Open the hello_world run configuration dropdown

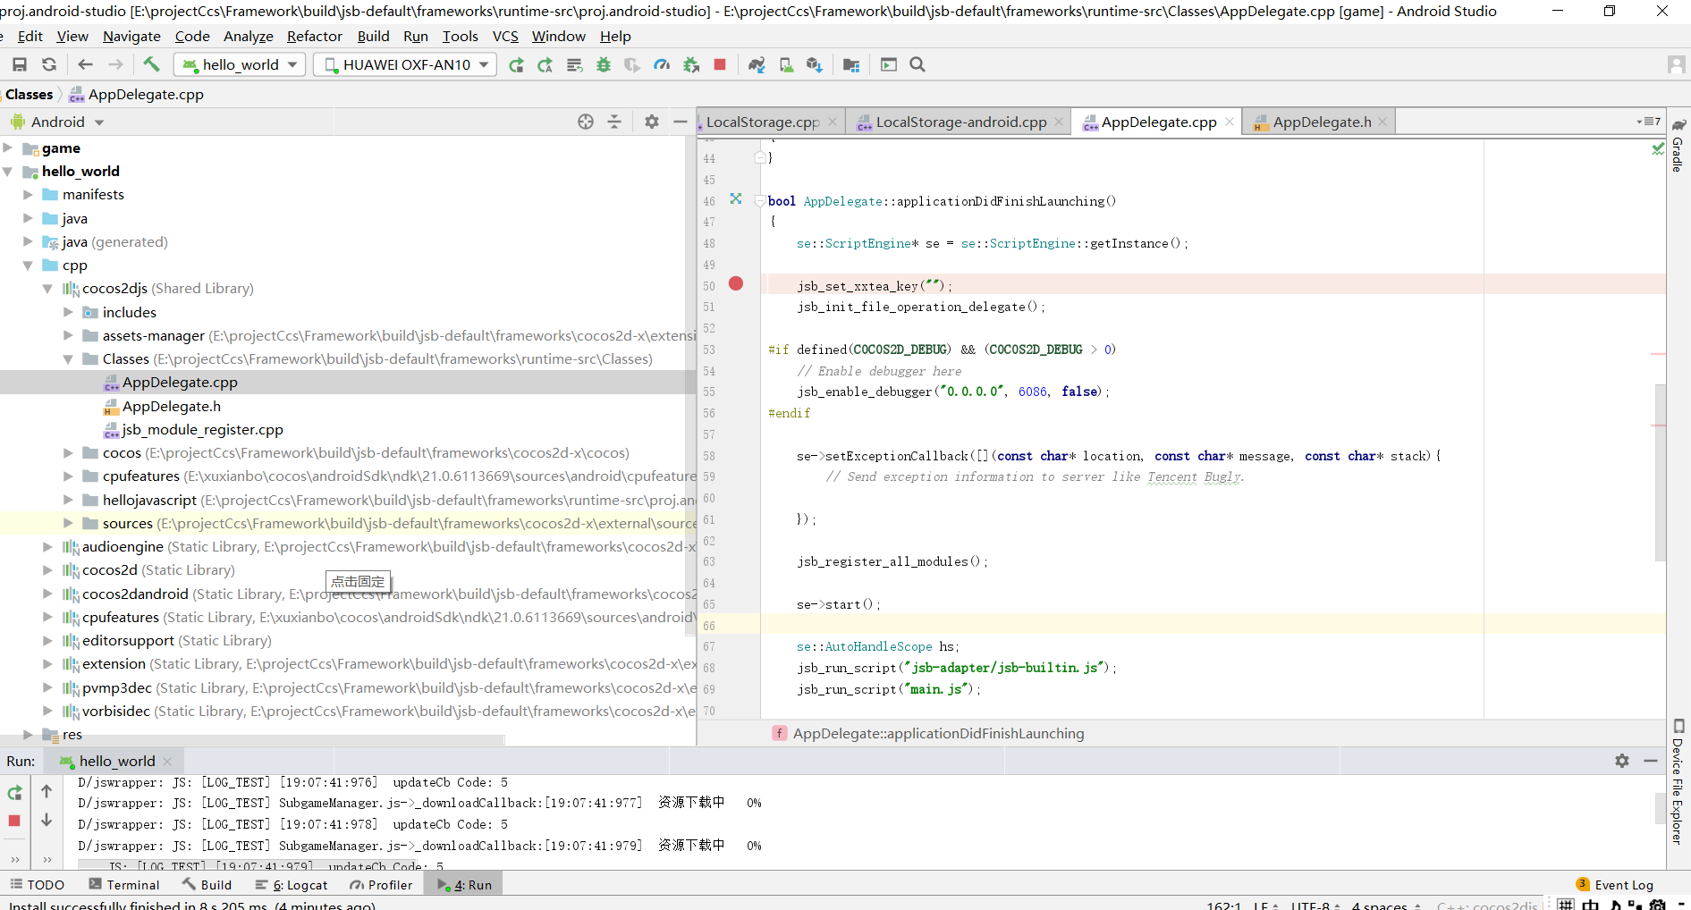pos(241,64)
